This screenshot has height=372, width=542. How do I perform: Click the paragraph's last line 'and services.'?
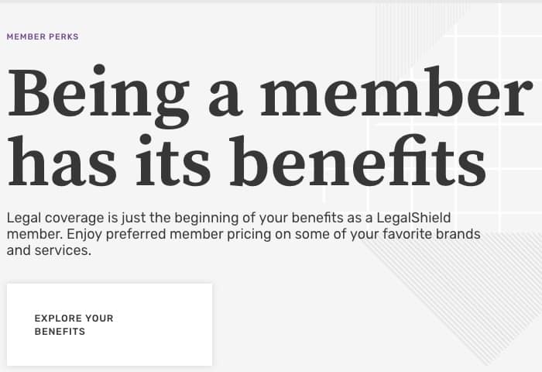coord(49,250)
